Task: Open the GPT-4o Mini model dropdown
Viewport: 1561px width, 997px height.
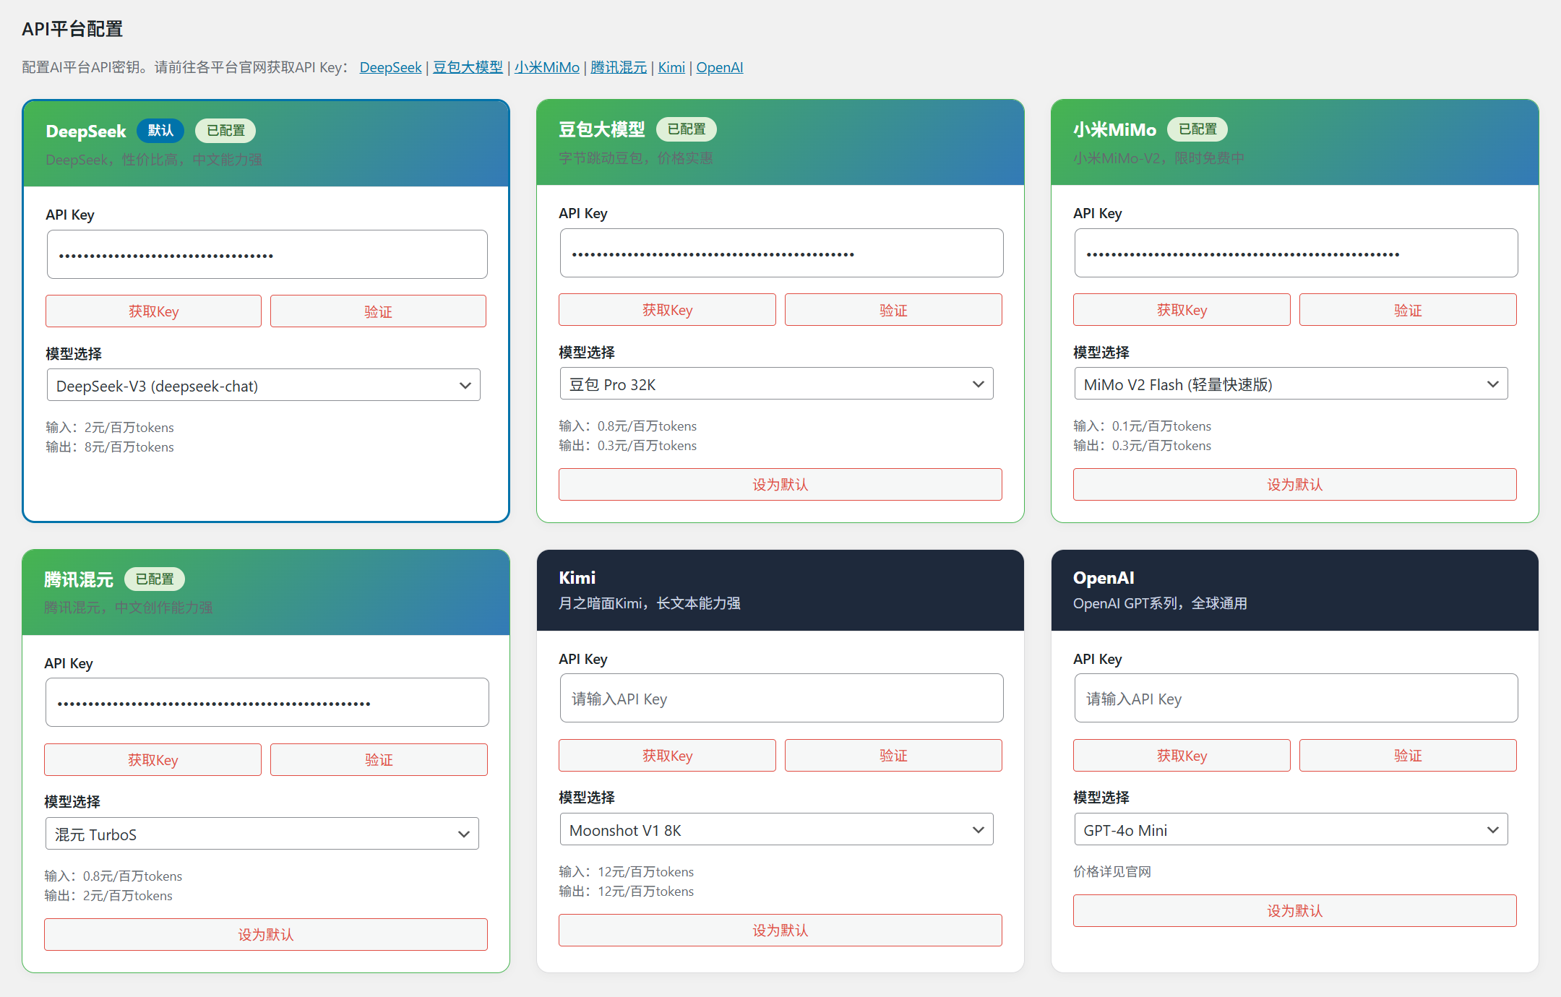Action: (1291, 830)
